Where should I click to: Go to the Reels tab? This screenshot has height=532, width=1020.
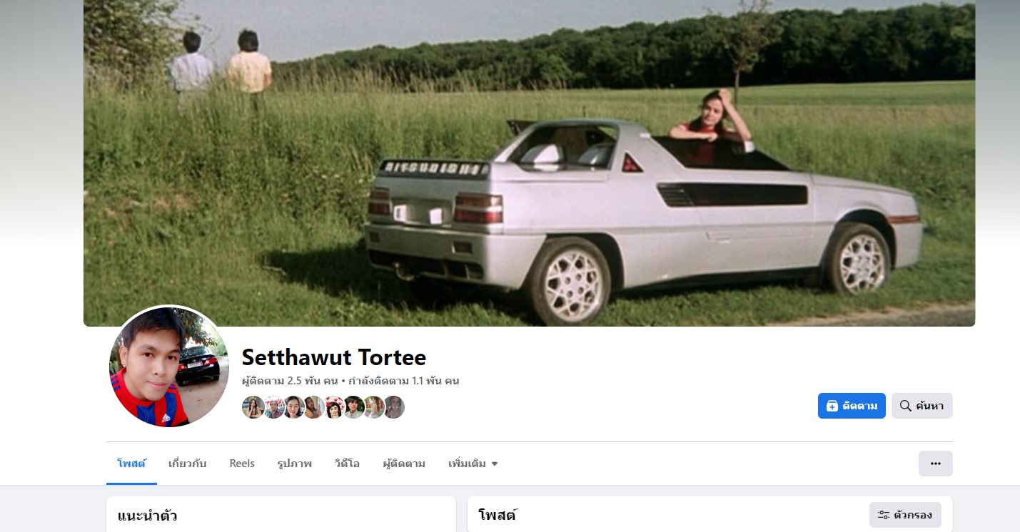tap(242, 464)
